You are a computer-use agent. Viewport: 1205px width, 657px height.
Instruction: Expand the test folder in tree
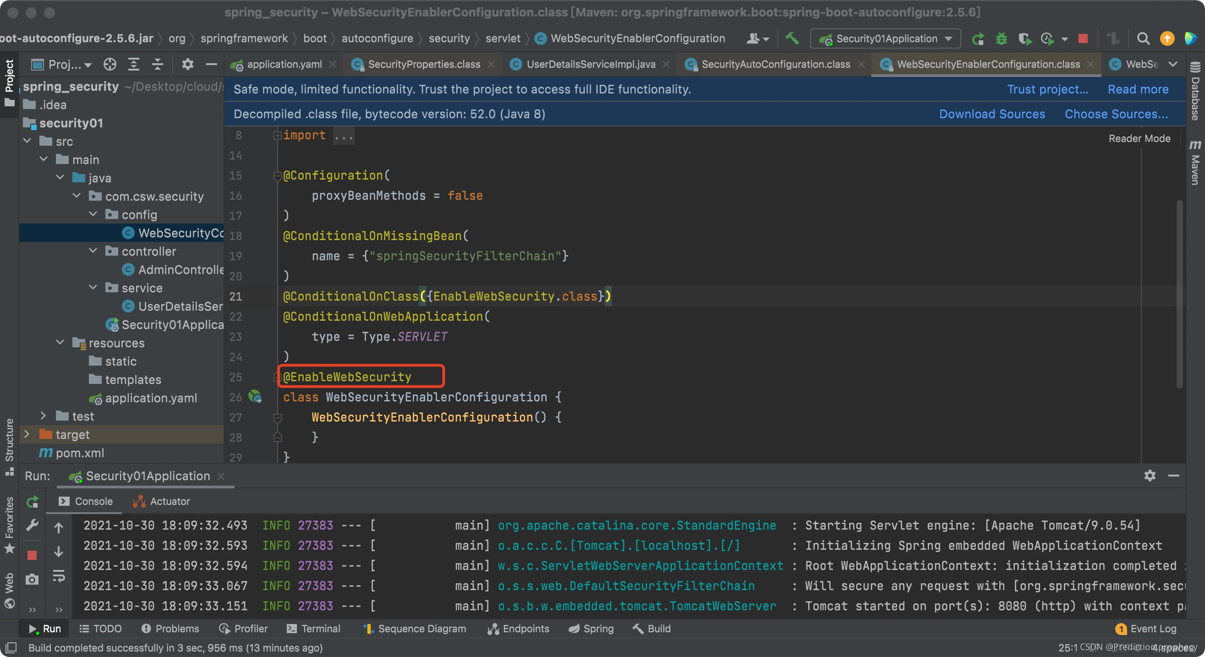[x=43, y=416]
